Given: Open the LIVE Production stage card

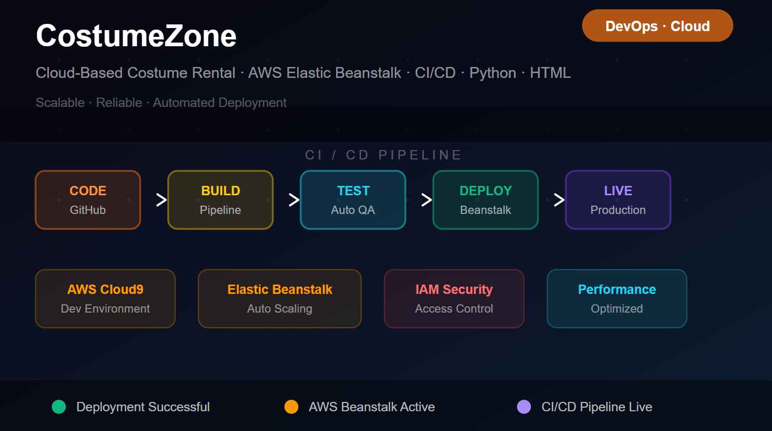Looking at the screenshot, I should click(x=618, y=200).
